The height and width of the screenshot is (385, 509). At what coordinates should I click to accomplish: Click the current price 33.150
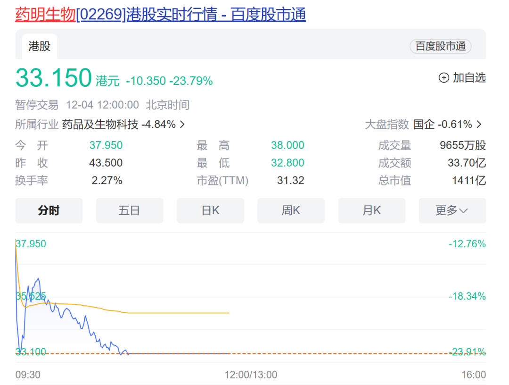click(54, 78)
